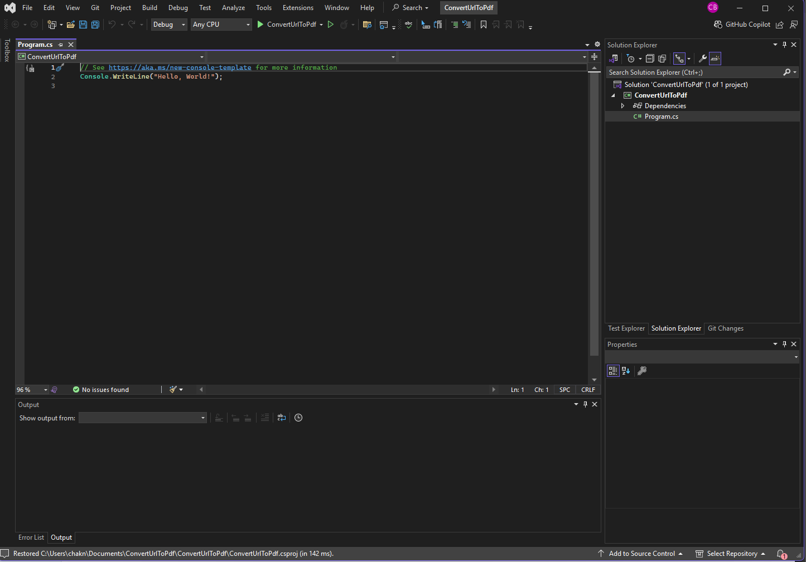Toggle bookmark on current line icon
The image size is (806, 562).
(x=484, y=25)
